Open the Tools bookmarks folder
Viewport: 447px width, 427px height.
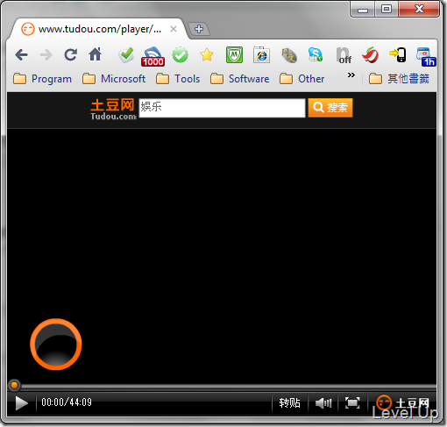coord(178,79)
